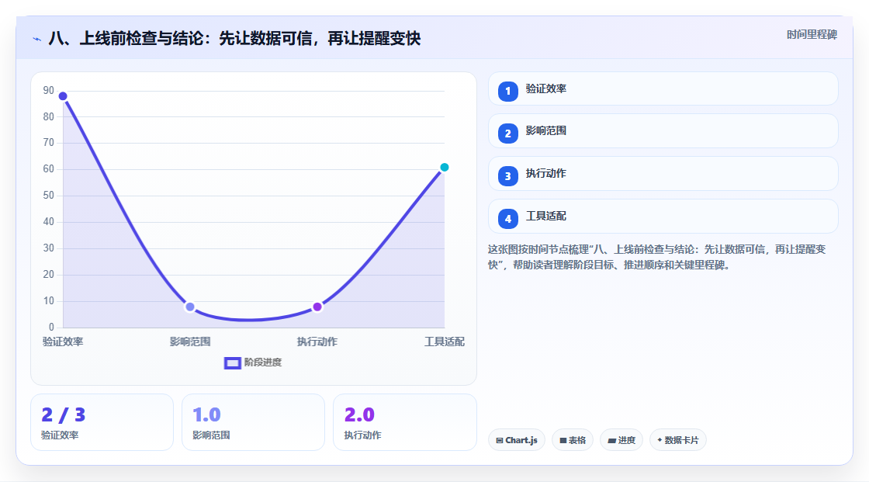The image size is (869, 482).
Task: Click the number 2 badge for 影响范围
Action: coord(507,134)
